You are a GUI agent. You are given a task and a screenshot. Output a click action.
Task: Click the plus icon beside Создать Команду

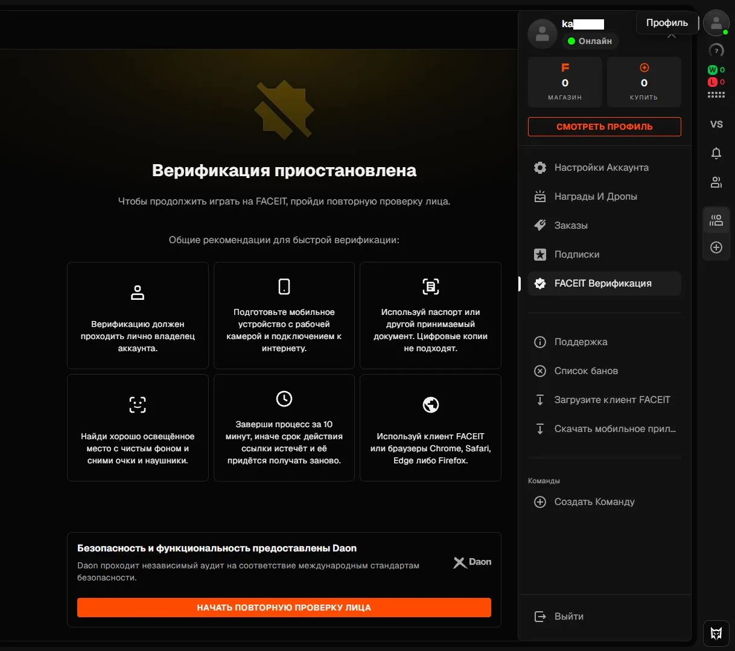pyautogui.click(x=540, y=502)
